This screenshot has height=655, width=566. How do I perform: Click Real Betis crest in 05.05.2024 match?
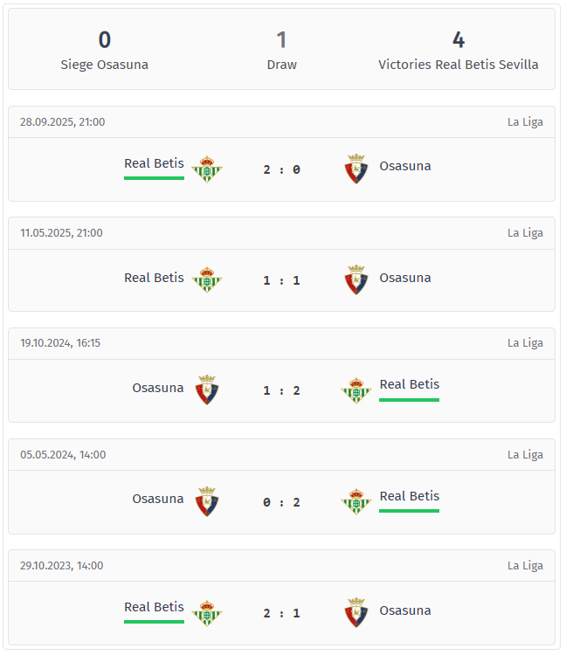356,501
